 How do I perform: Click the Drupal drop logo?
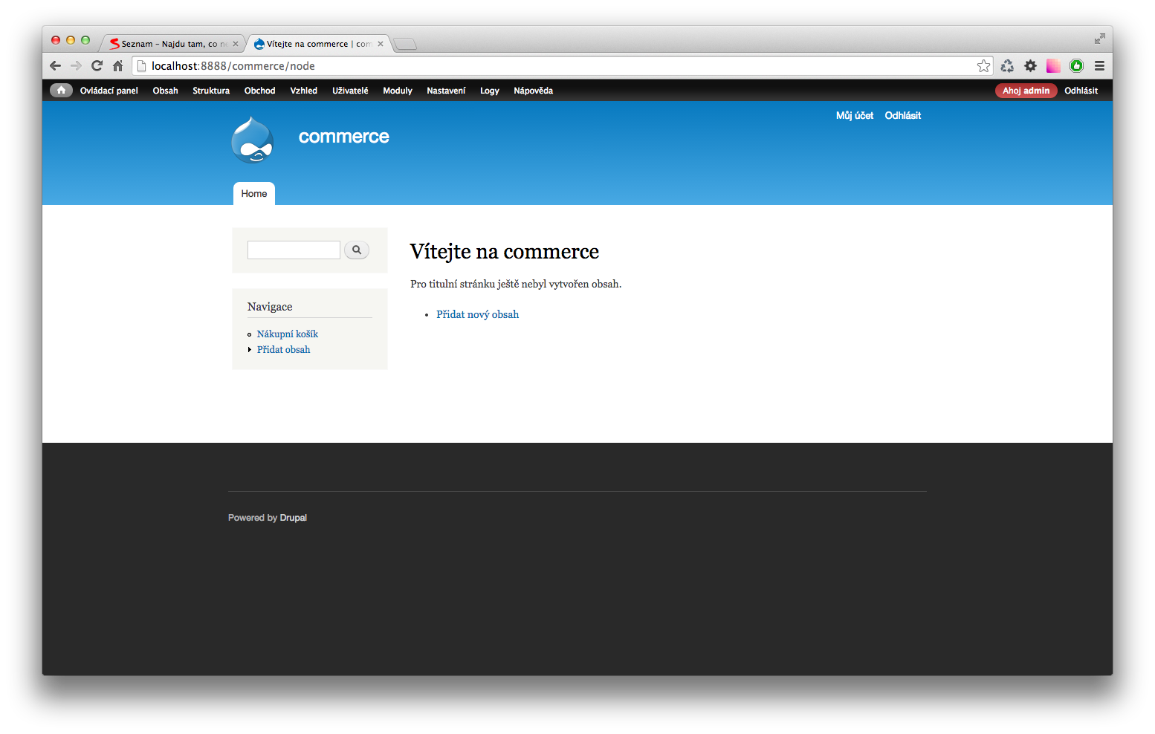coord(253,140)
